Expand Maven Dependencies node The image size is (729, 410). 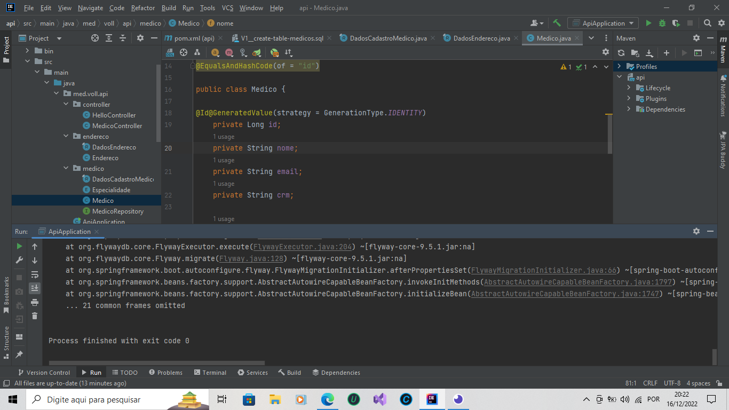(629, 109)
